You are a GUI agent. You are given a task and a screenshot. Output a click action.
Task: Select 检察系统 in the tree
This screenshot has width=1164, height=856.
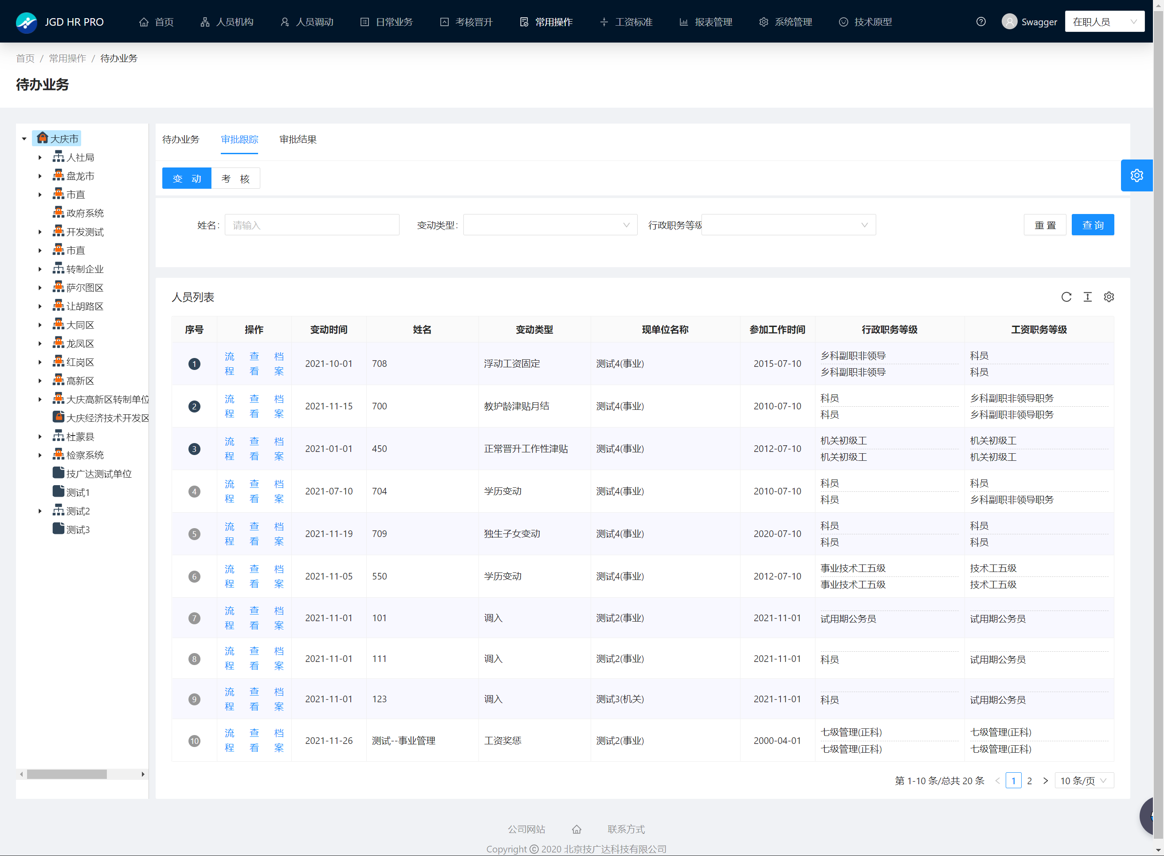point(85,455)
